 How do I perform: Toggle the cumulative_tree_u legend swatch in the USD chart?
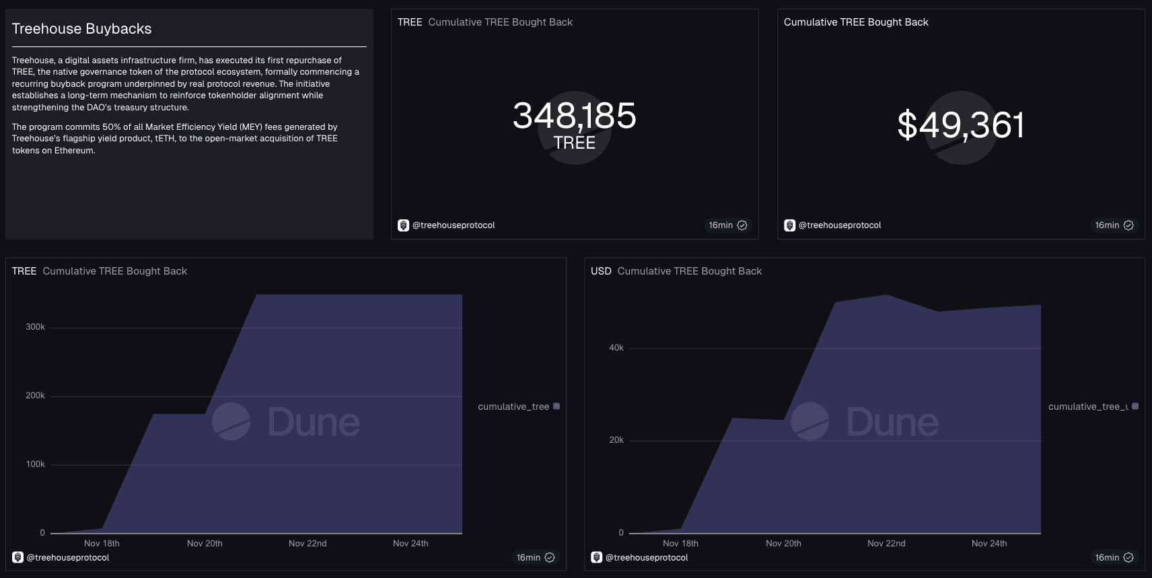[x=1135, y=406]
